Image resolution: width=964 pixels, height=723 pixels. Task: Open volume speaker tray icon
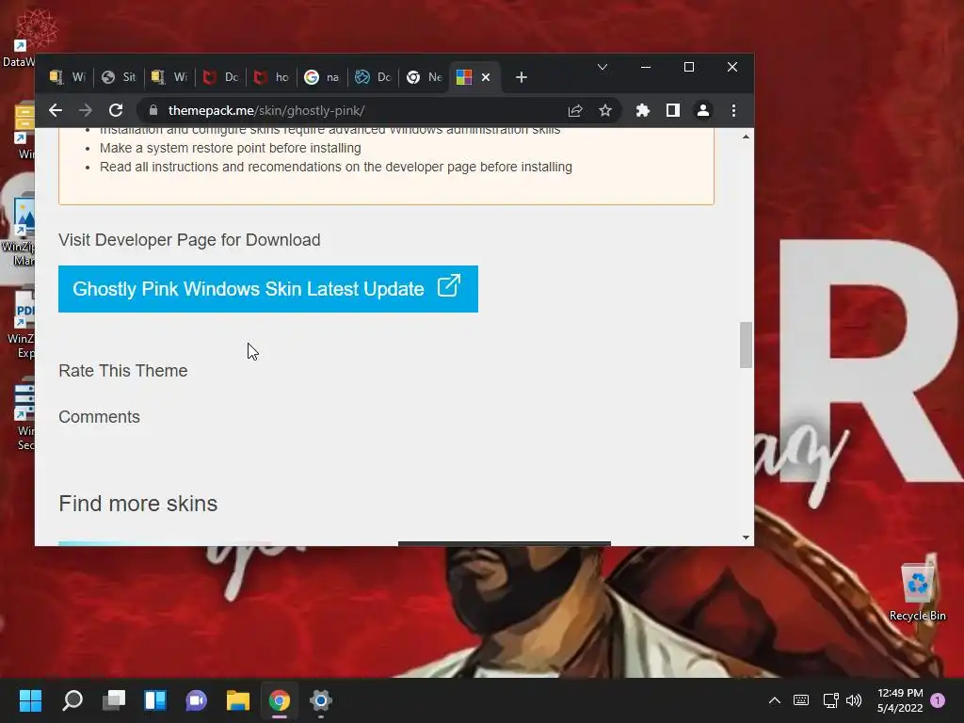[x=854, y=700]
